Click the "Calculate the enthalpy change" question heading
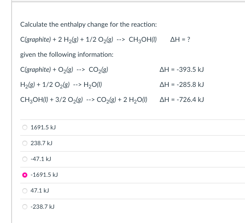245x223 pixels. click(x=88, y=24)
